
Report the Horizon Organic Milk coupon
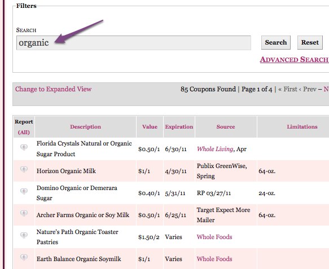[x=24, y=169]
